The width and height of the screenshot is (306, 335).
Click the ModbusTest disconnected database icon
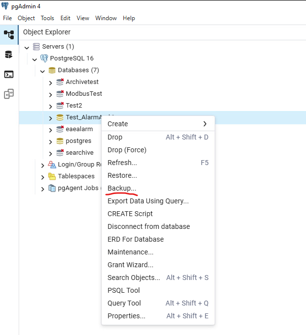(60, 94)
